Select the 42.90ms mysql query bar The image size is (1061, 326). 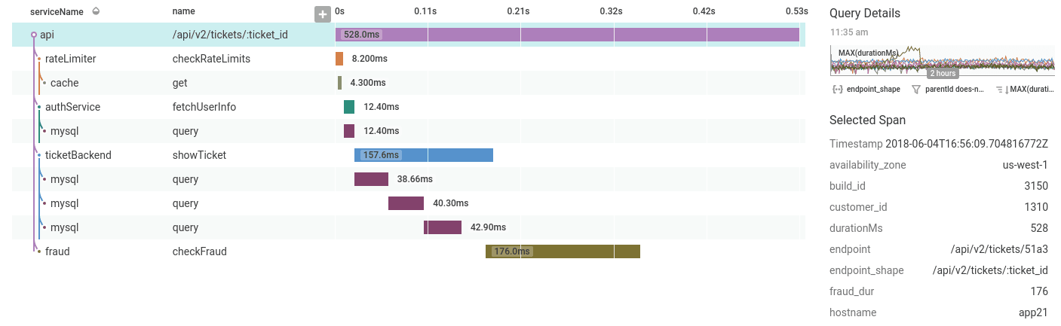point(443,227)
